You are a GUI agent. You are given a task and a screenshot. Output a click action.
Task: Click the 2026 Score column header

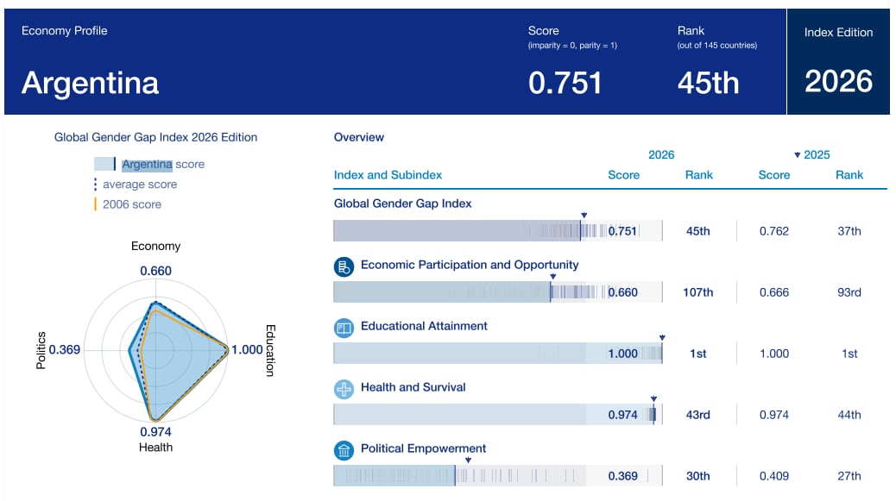tap(623, 174)
